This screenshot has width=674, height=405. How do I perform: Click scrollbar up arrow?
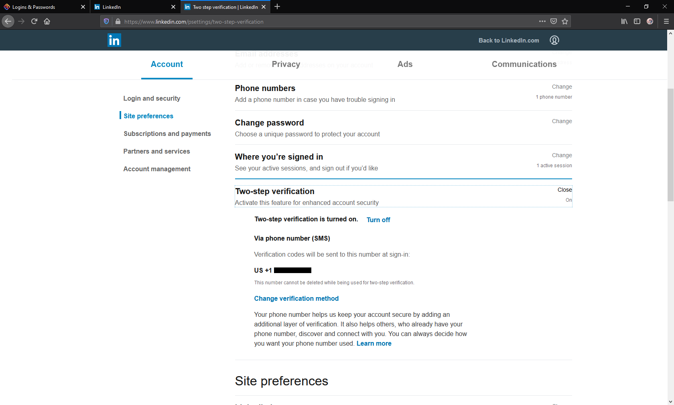(670, 33)
